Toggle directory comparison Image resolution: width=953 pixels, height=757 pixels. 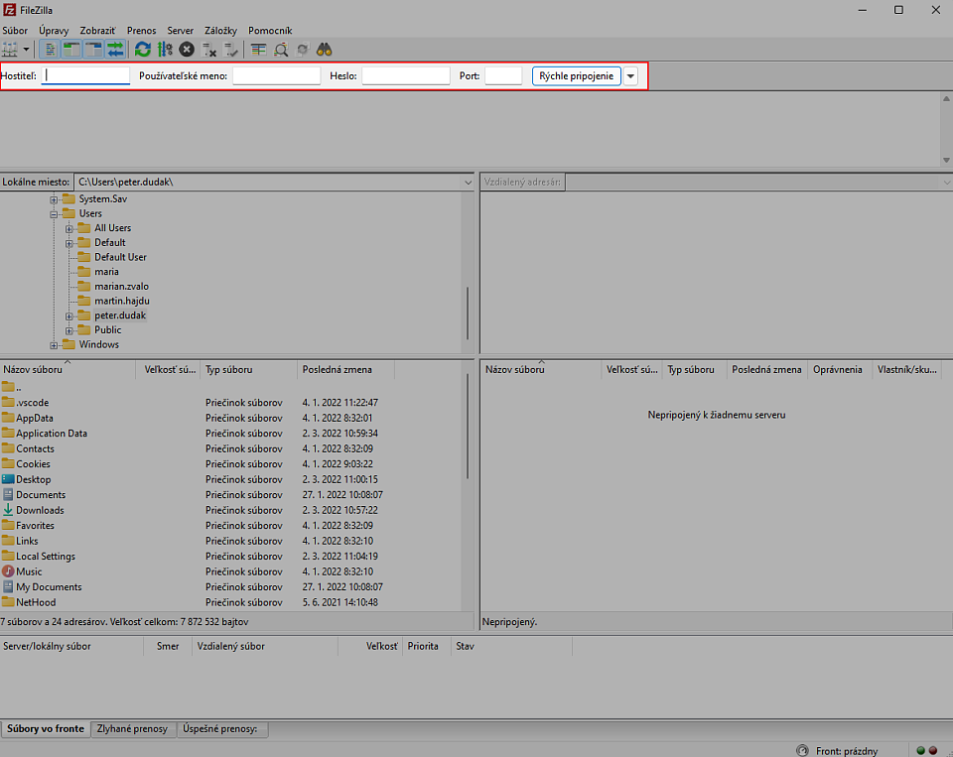click(280, 50)
